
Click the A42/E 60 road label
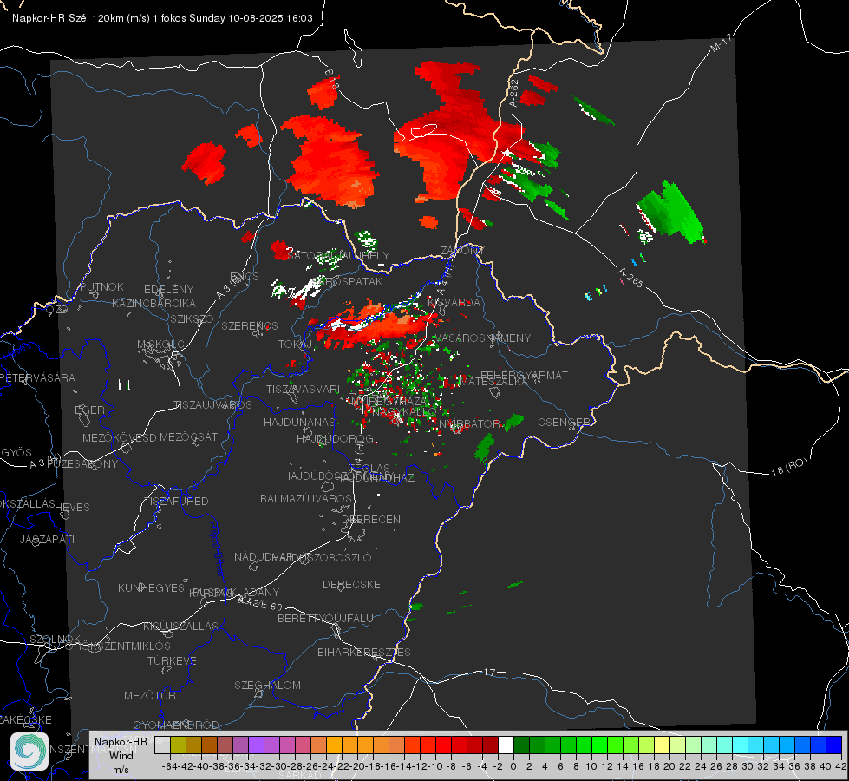pyautogui.click(x=260, y=603)
